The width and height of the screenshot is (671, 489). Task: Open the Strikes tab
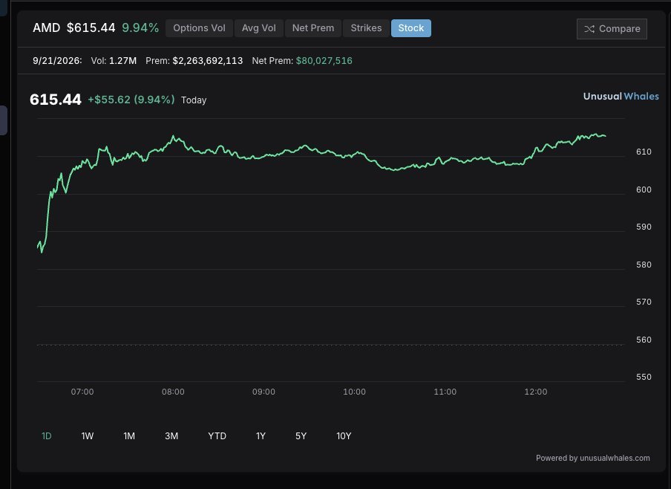tap(366, 28)
